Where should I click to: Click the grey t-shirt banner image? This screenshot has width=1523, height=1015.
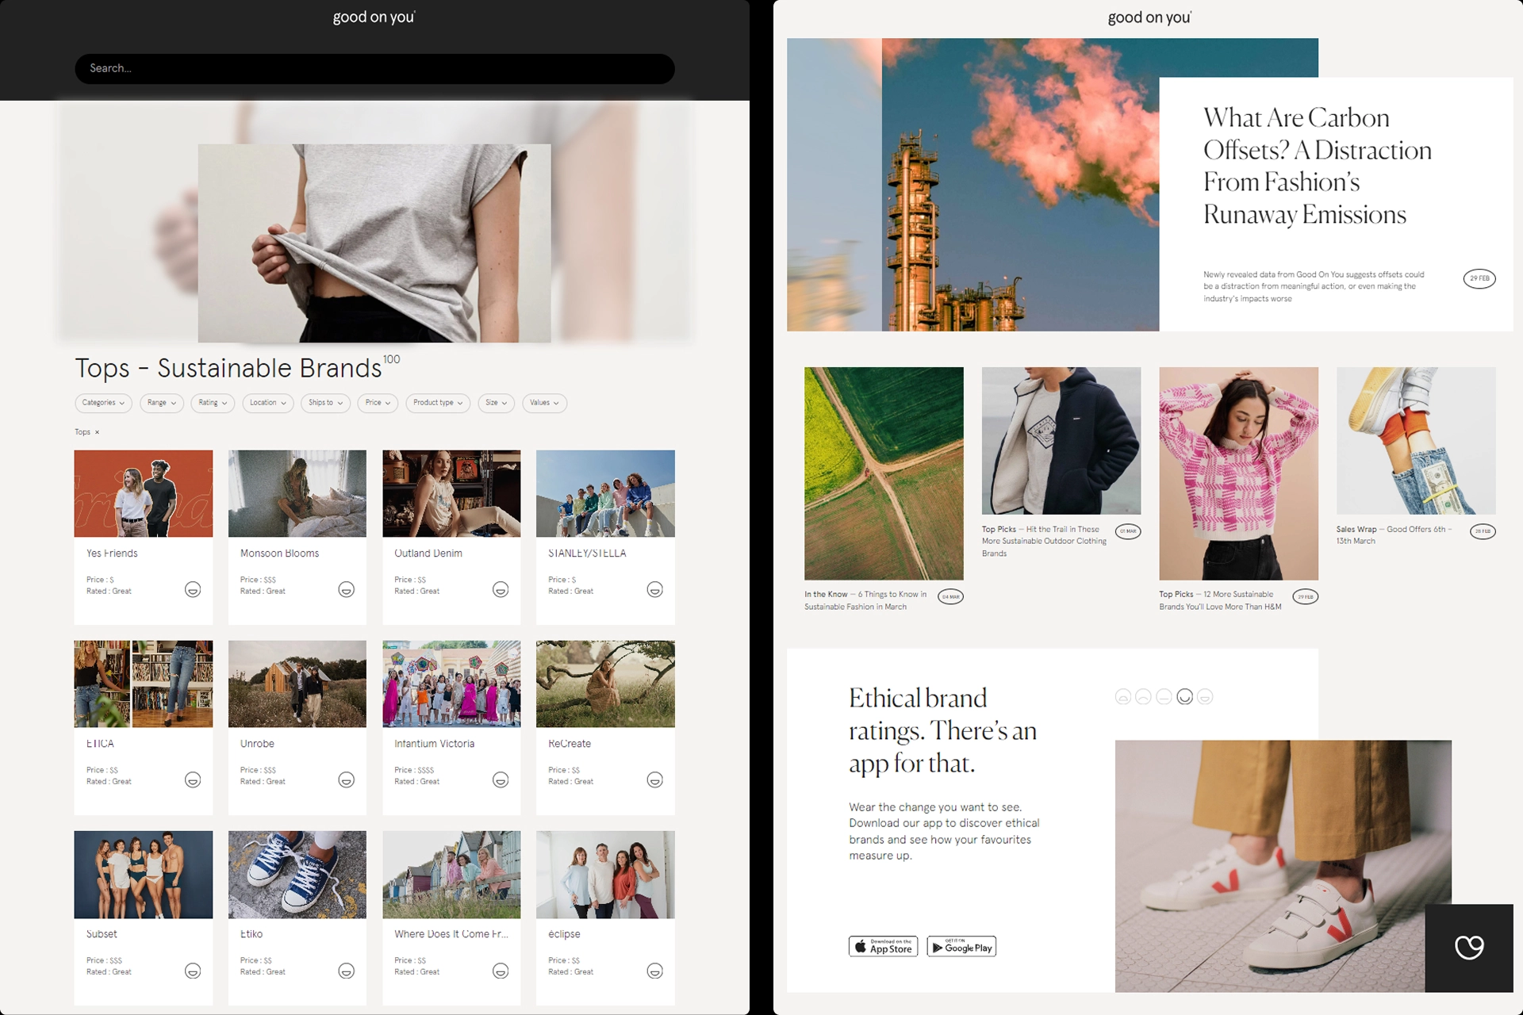coord(374,243)
